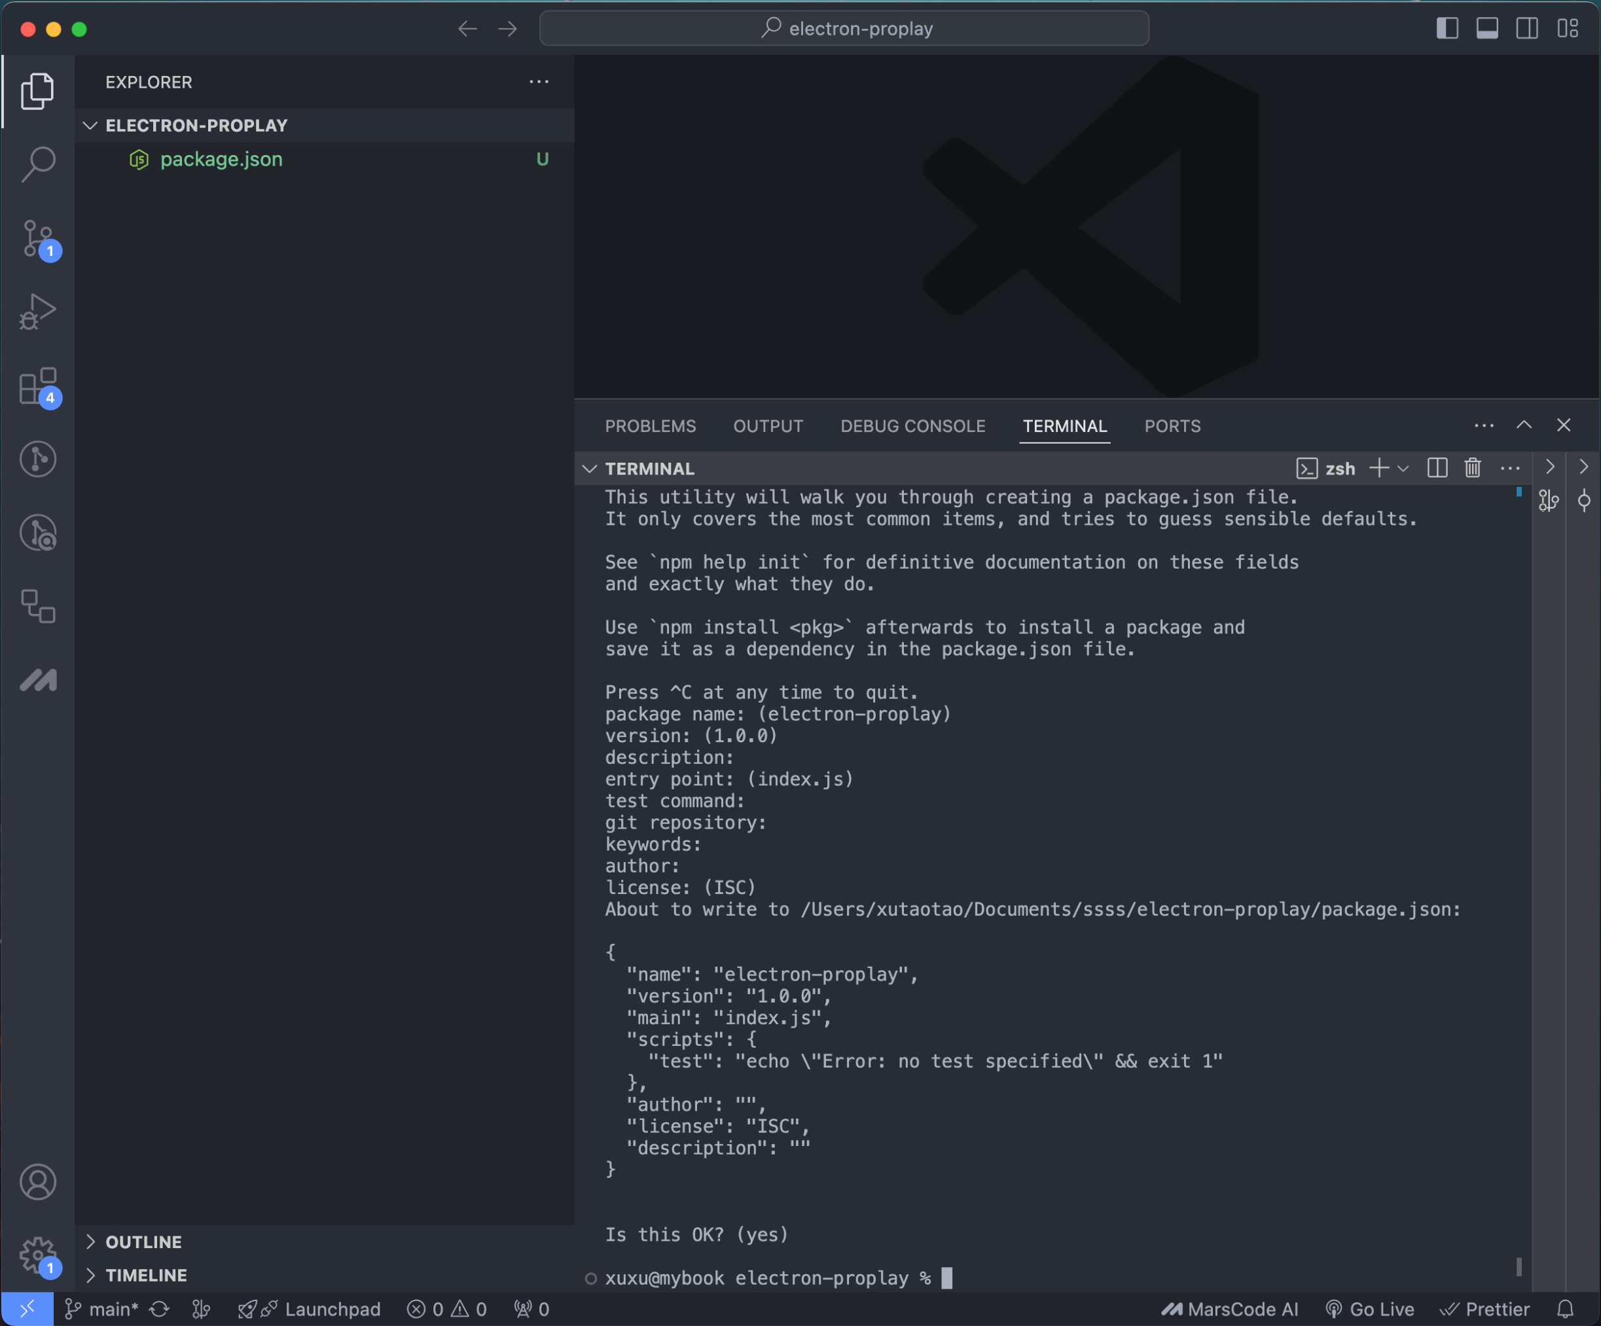Open Launchpad in status bar
Viewport: 1601px width, 1326px height.
pyautogui.click(x=310, y=1309)
